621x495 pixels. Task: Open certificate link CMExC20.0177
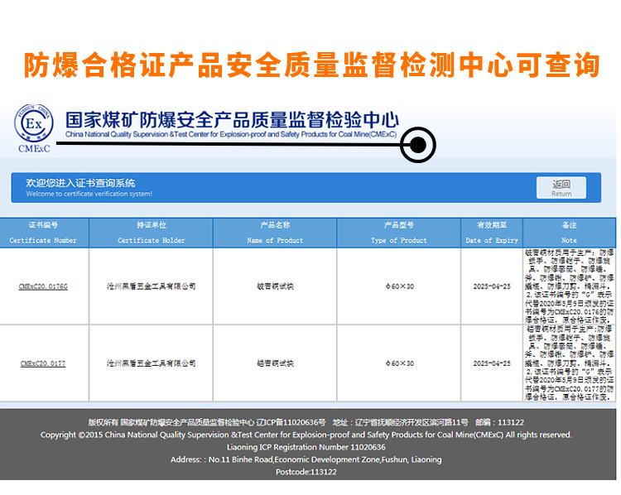pyautogui.click(x=43, y=363)
